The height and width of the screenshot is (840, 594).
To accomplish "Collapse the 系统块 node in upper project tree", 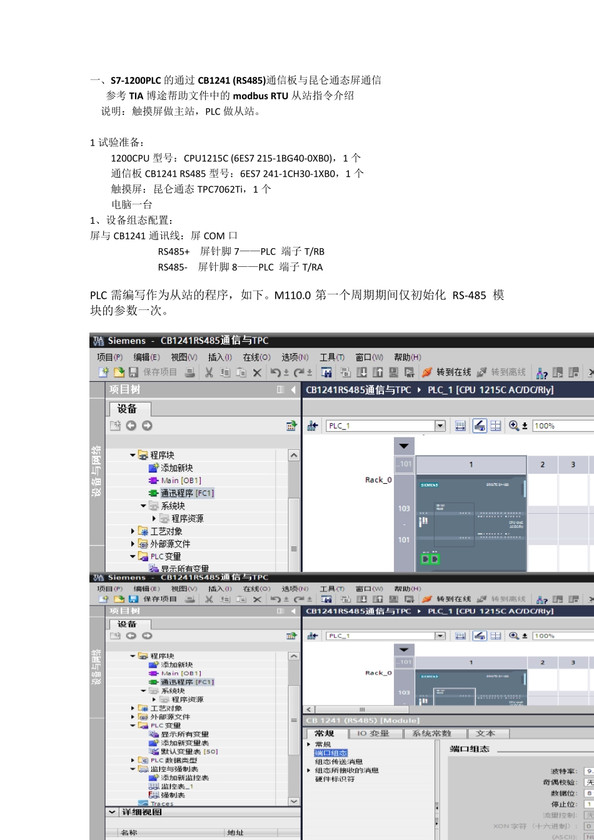I will pyautogui.click(x=143, y=506).
